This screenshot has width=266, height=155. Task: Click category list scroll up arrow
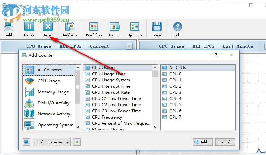(x=78, y=68)
